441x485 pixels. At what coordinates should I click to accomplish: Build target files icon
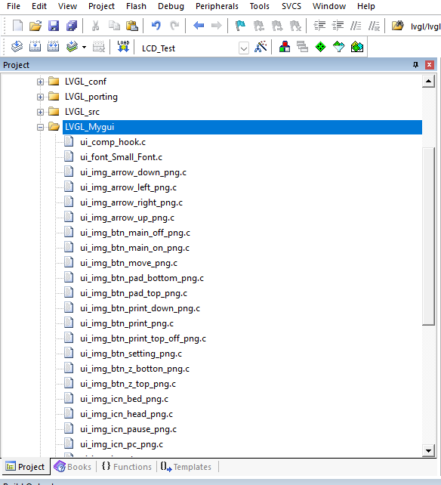(35, 47)
